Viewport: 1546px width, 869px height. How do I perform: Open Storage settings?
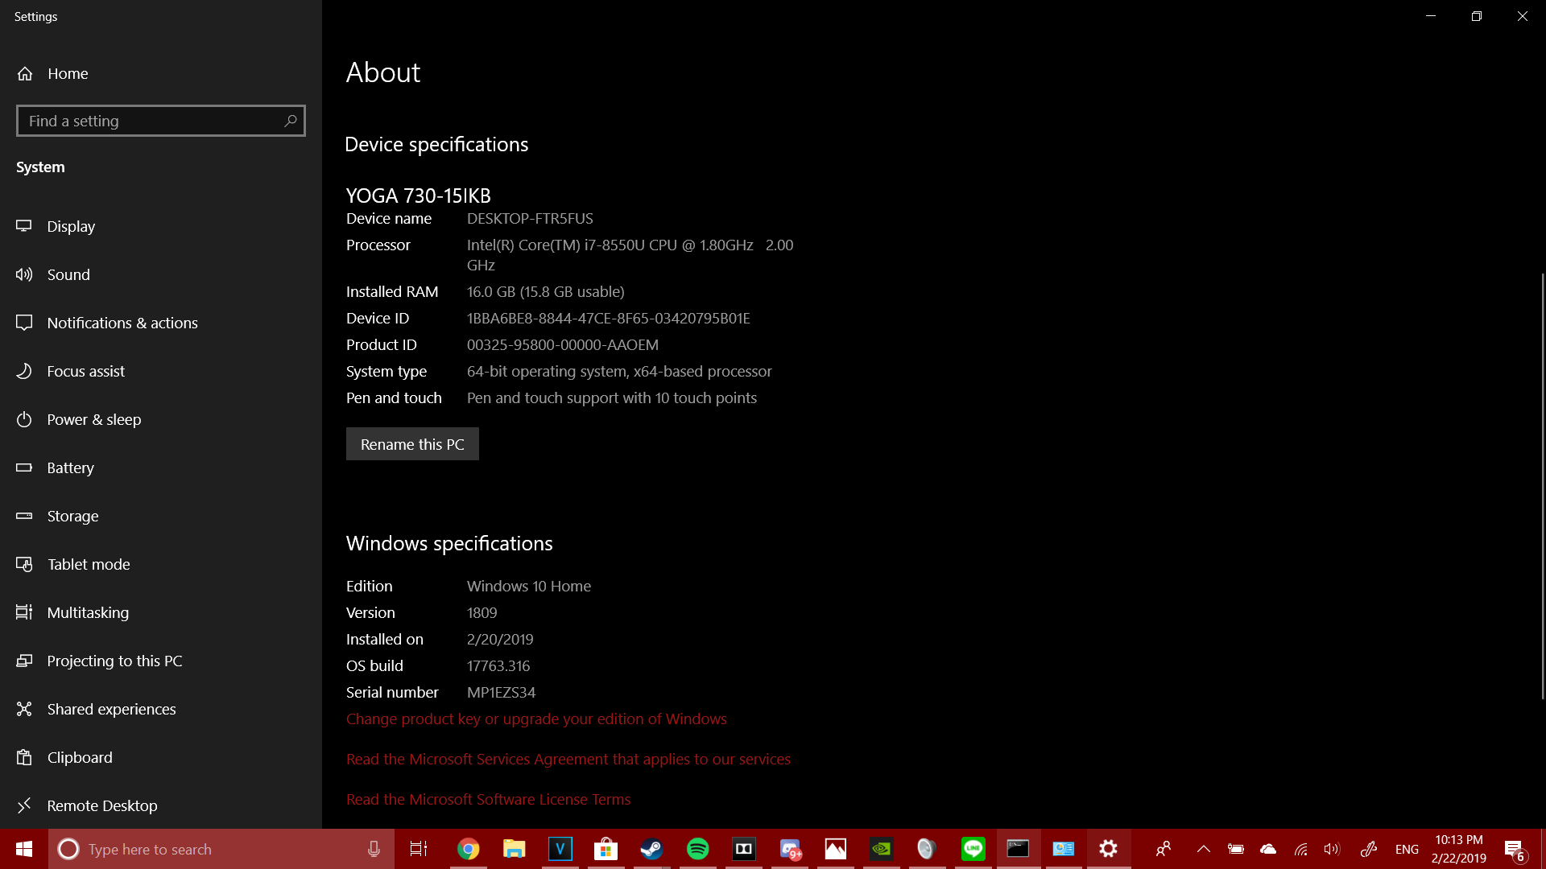pyautogui.click(x=72, y=516)
